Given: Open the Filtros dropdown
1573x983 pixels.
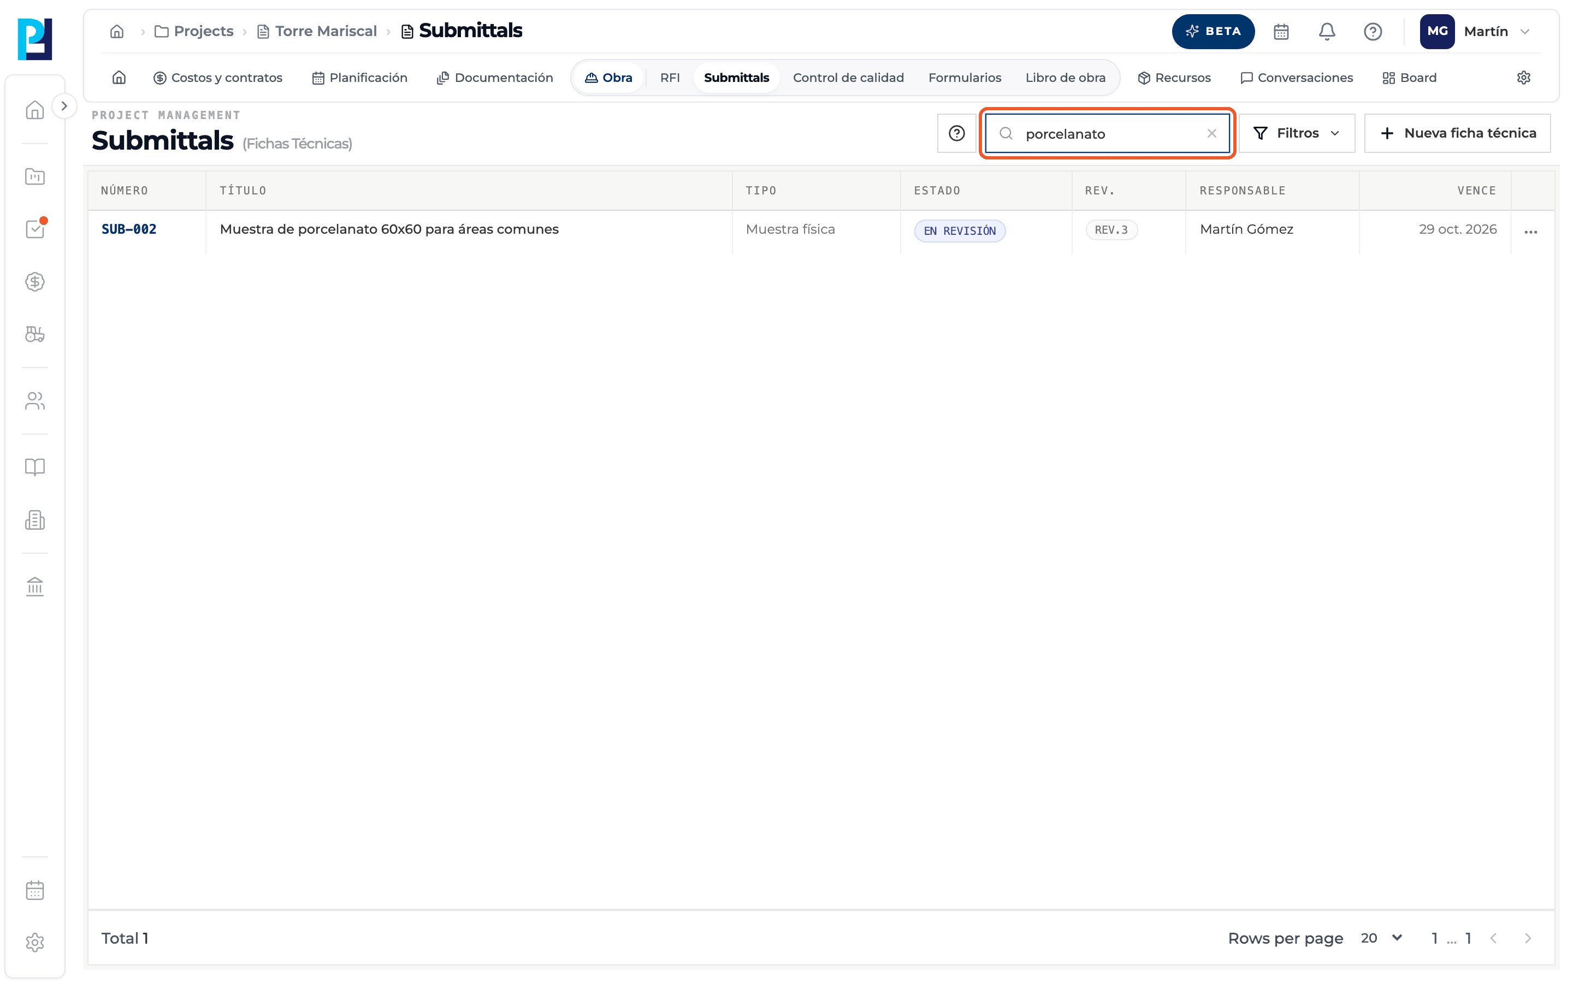Looking at the screenshot, I should click(1297, 133).
